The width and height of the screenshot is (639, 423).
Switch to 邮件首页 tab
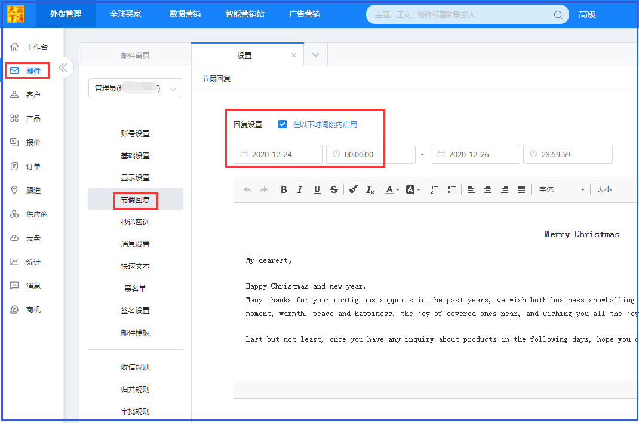(135, 55)
